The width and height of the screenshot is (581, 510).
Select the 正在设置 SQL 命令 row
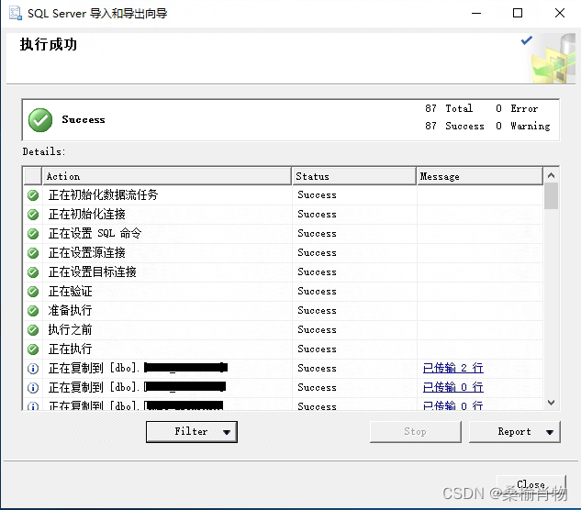(x=284, y=234)
